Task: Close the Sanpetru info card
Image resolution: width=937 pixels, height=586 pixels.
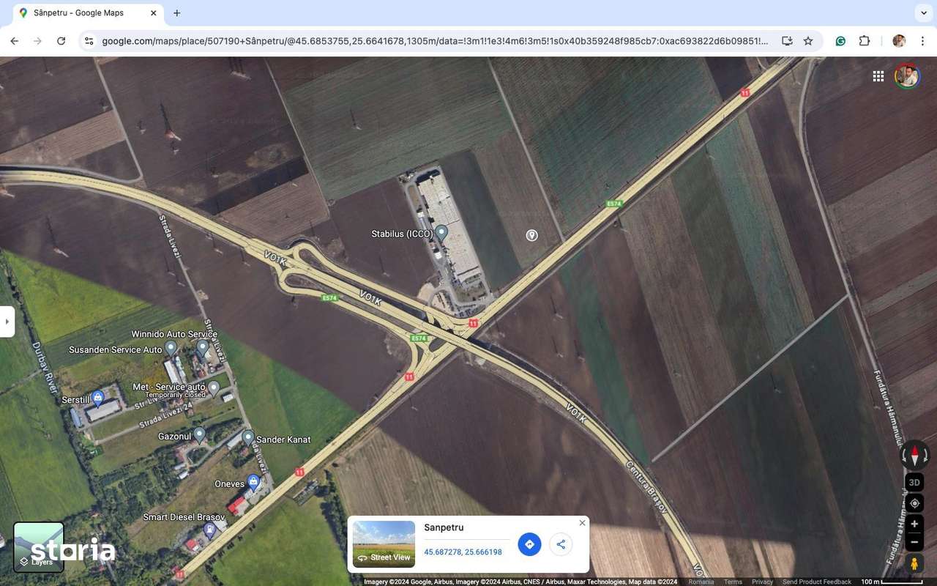Action: [582, 522]
